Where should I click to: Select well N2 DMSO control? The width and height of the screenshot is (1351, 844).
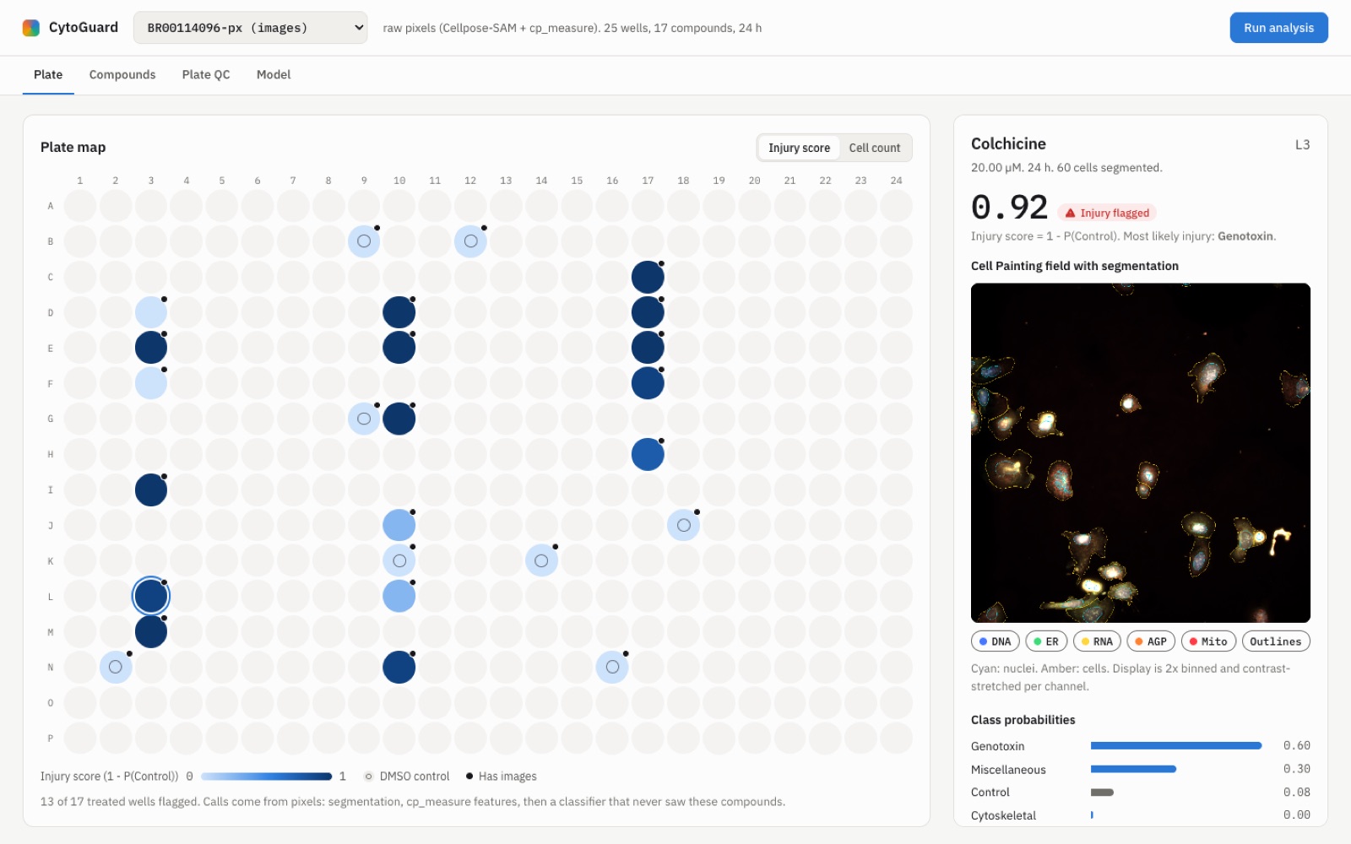click(116, 667)
